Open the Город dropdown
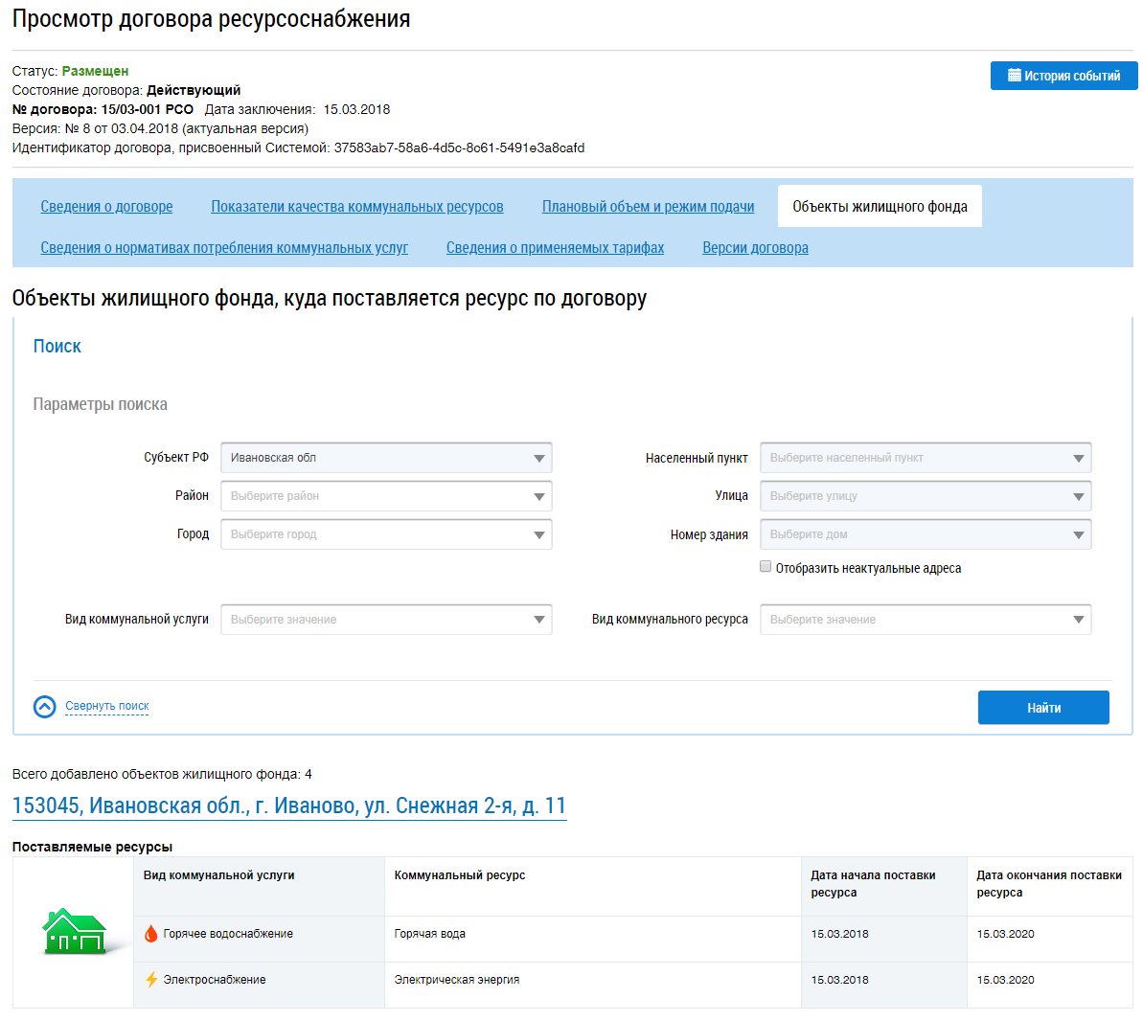This screenshot has height=1021, width=1143. 386,534
